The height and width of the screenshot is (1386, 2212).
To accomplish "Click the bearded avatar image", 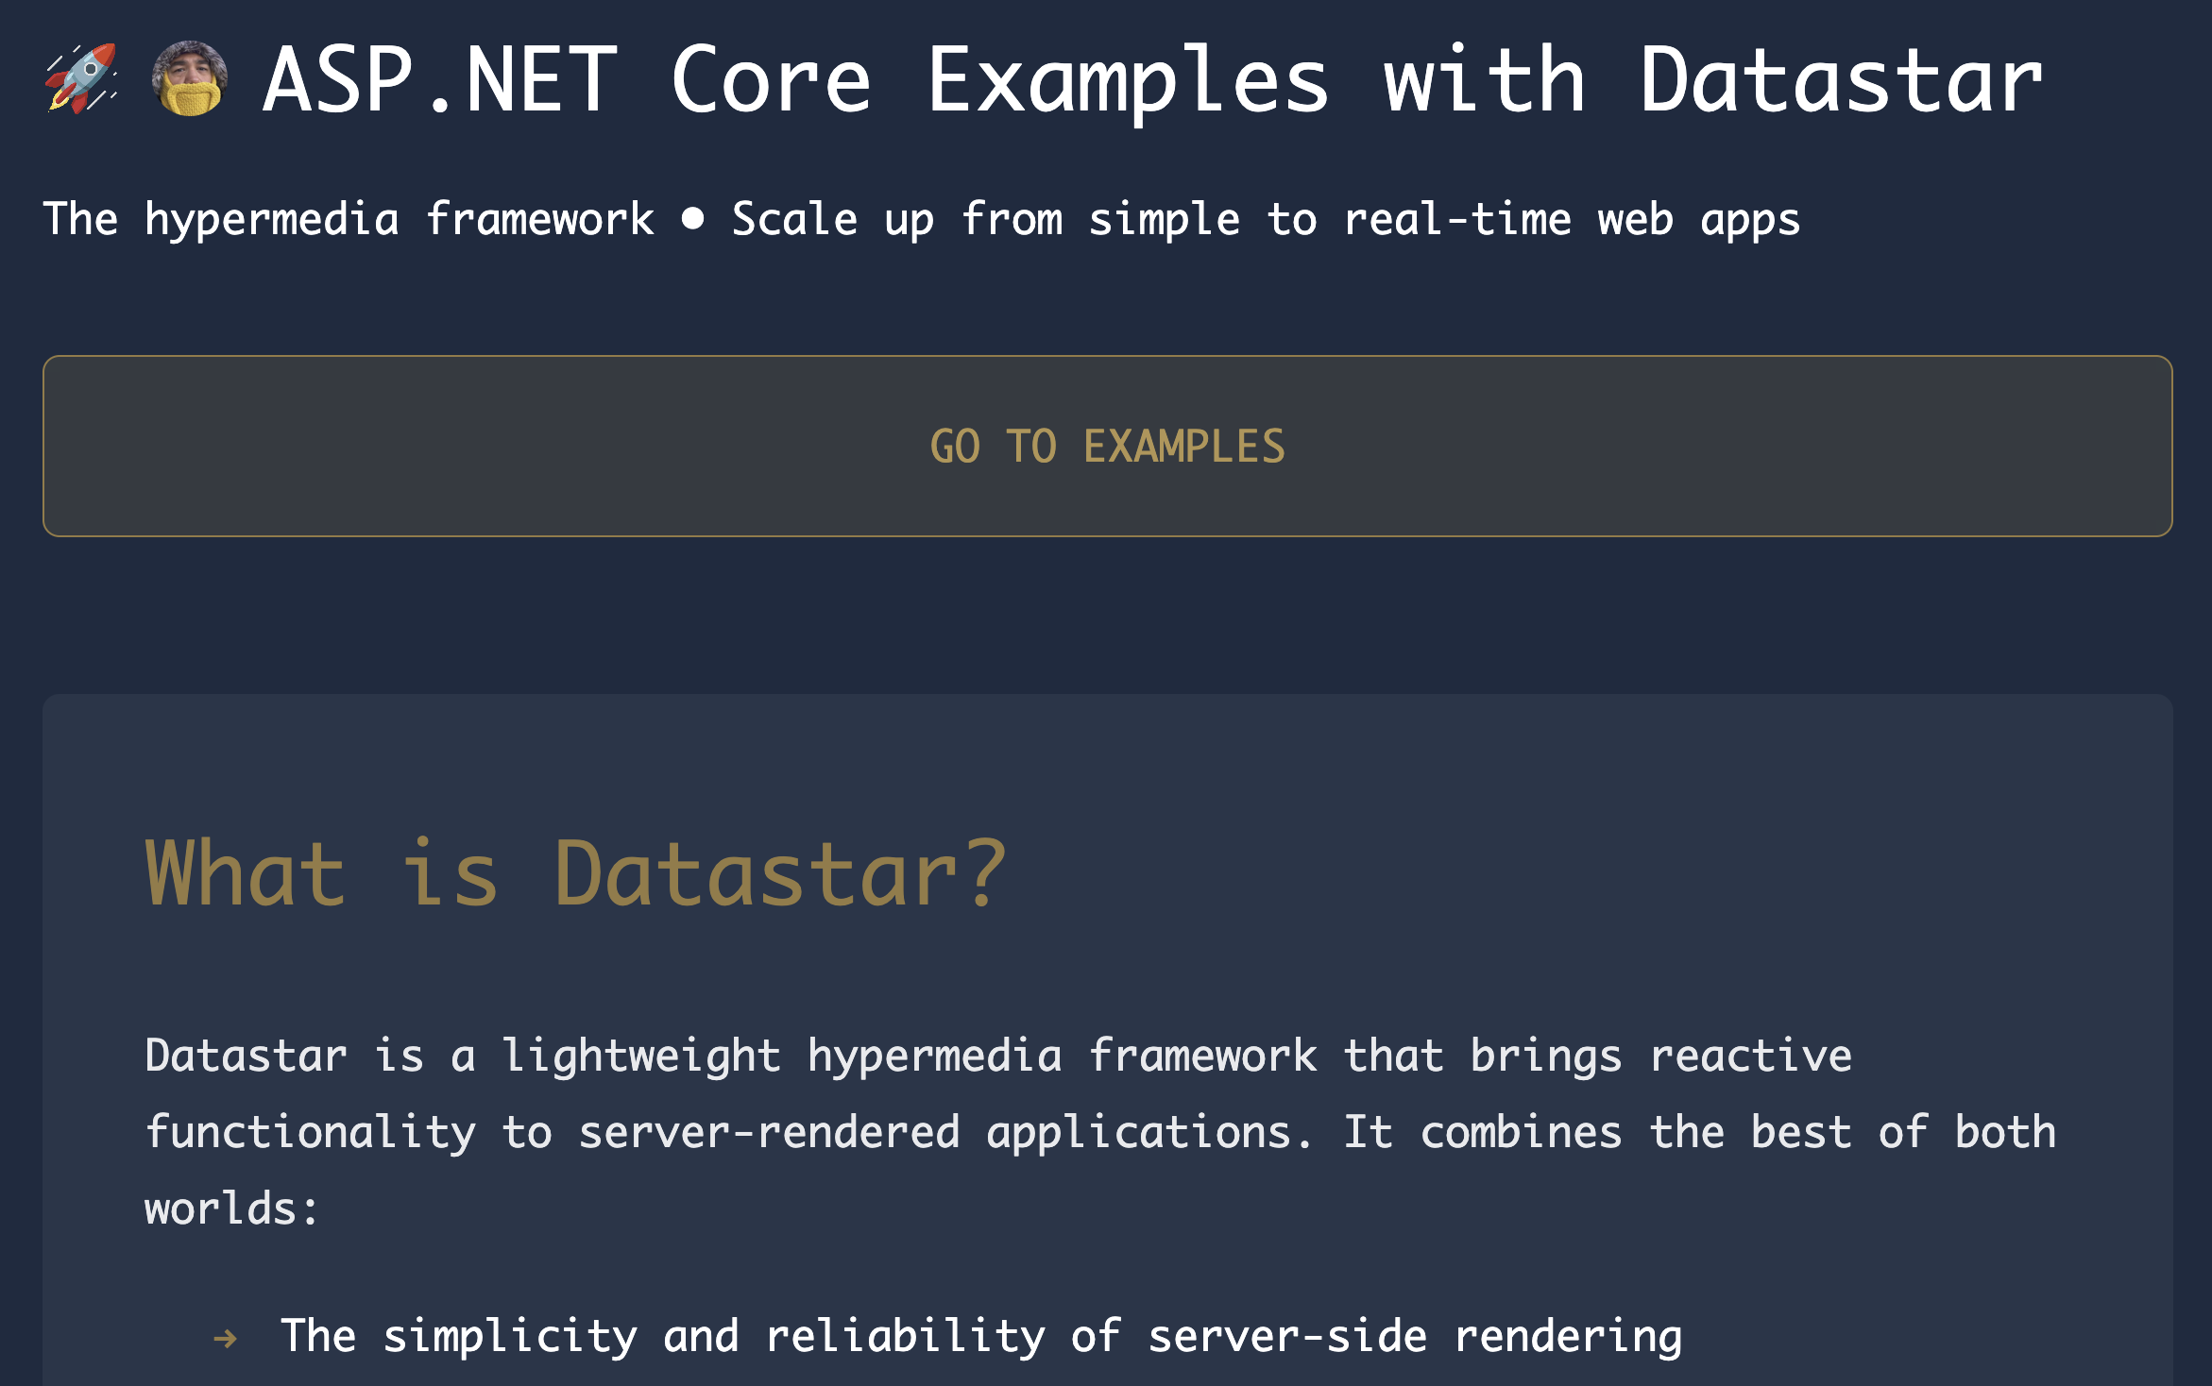I will click(189, 79).
